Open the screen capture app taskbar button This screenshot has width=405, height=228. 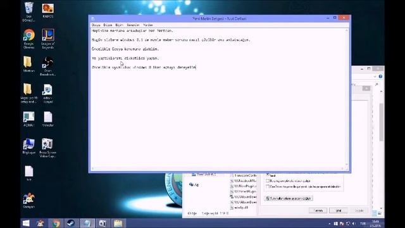click(x=103, y=223)
